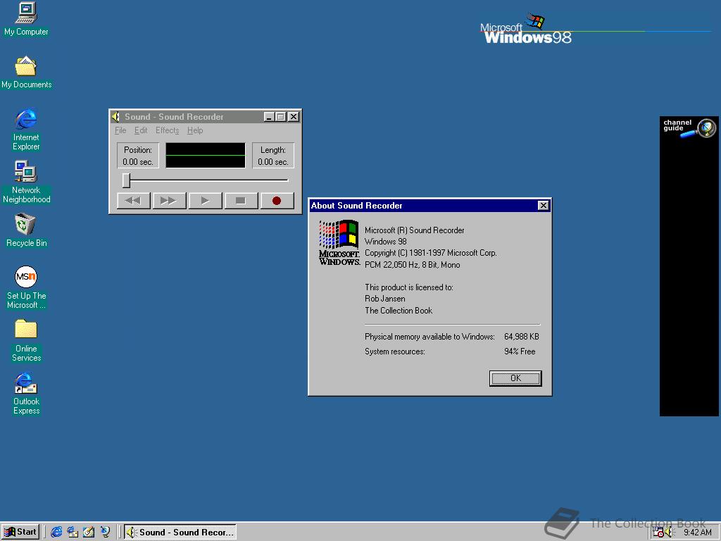The image size is (721, 541).
Task: Click the Position 0.00 sec. readout
Action: point(138,156)
